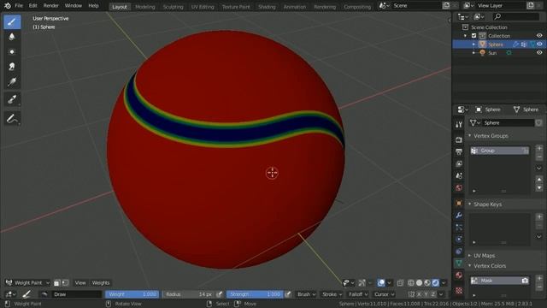
Task: Toggle Collection exclude checkbox in the outliner
Action: pyautogui.click(x=473, y=36)
